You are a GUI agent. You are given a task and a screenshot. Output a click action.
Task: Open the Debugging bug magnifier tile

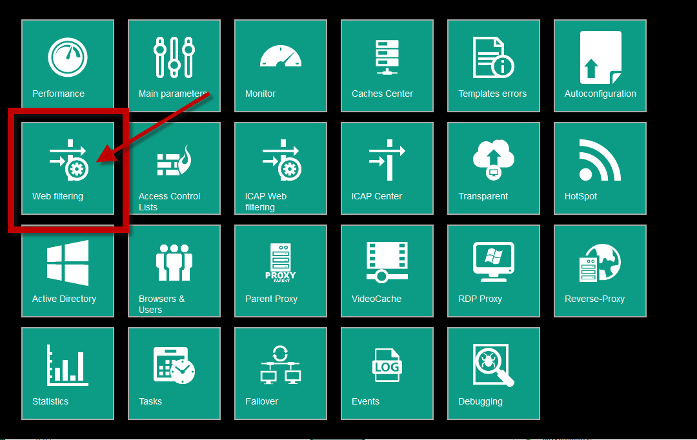(x=494, y=374)
